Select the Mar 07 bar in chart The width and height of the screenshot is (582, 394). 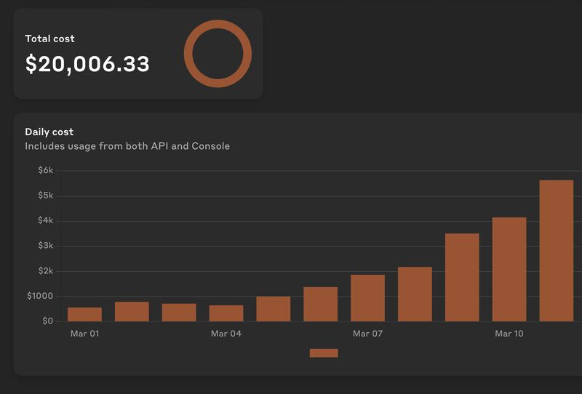point(367,298)
